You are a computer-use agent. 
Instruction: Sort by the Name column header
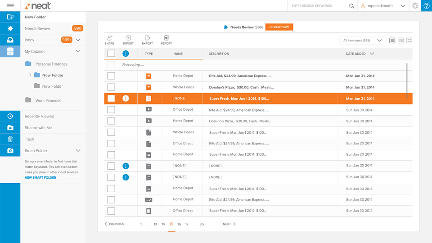(178, 54)
